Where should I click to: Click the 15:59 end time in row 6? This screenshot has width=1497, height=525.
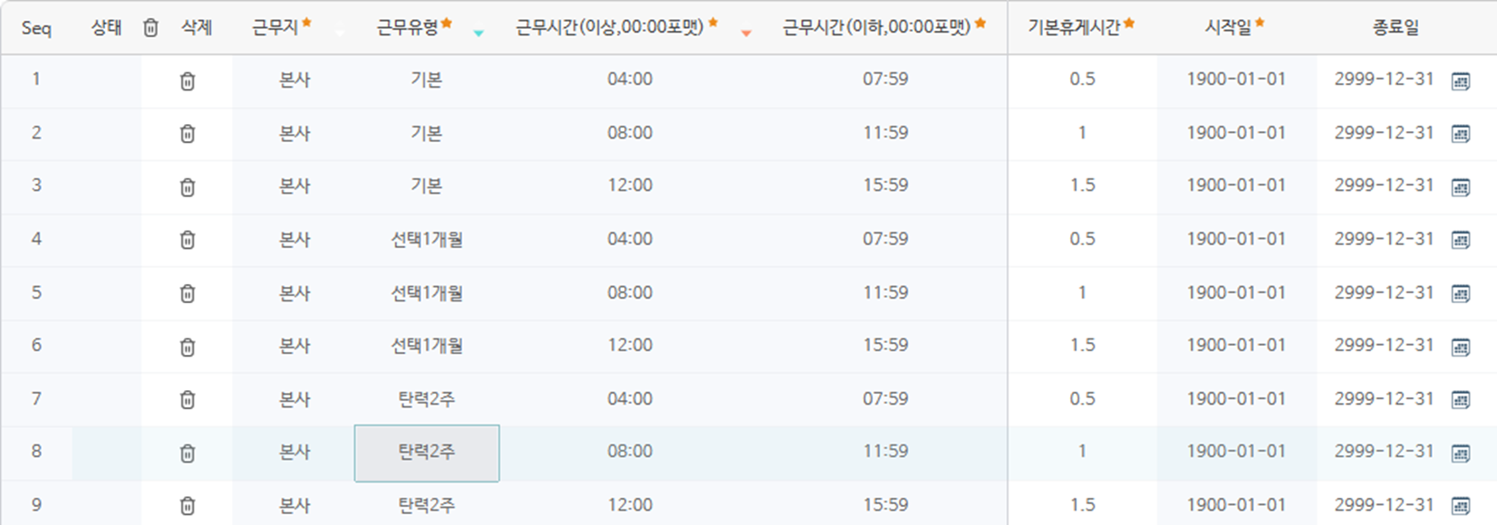885,346
